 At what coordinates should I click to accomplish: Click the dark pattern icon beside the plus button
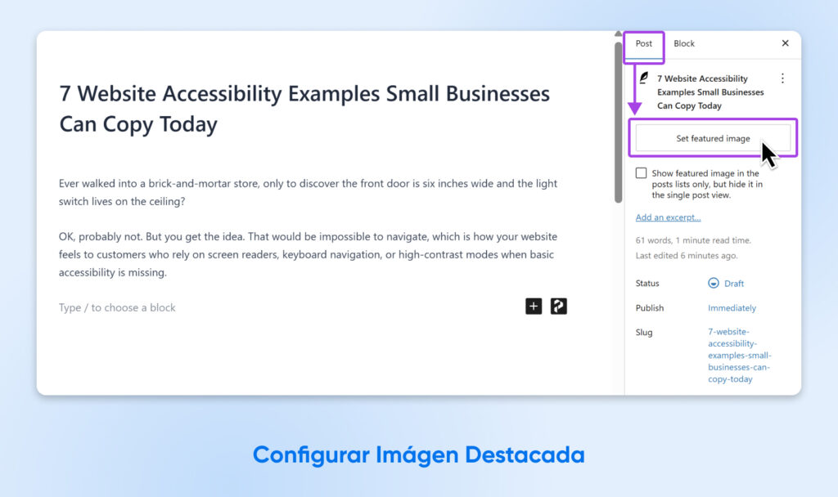click(x=558, y=306)
